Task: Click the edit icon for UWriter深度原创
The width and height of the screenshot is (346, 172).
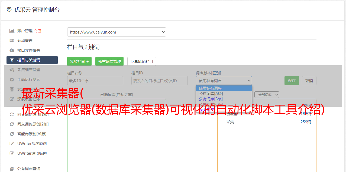Action: point(12,144)
